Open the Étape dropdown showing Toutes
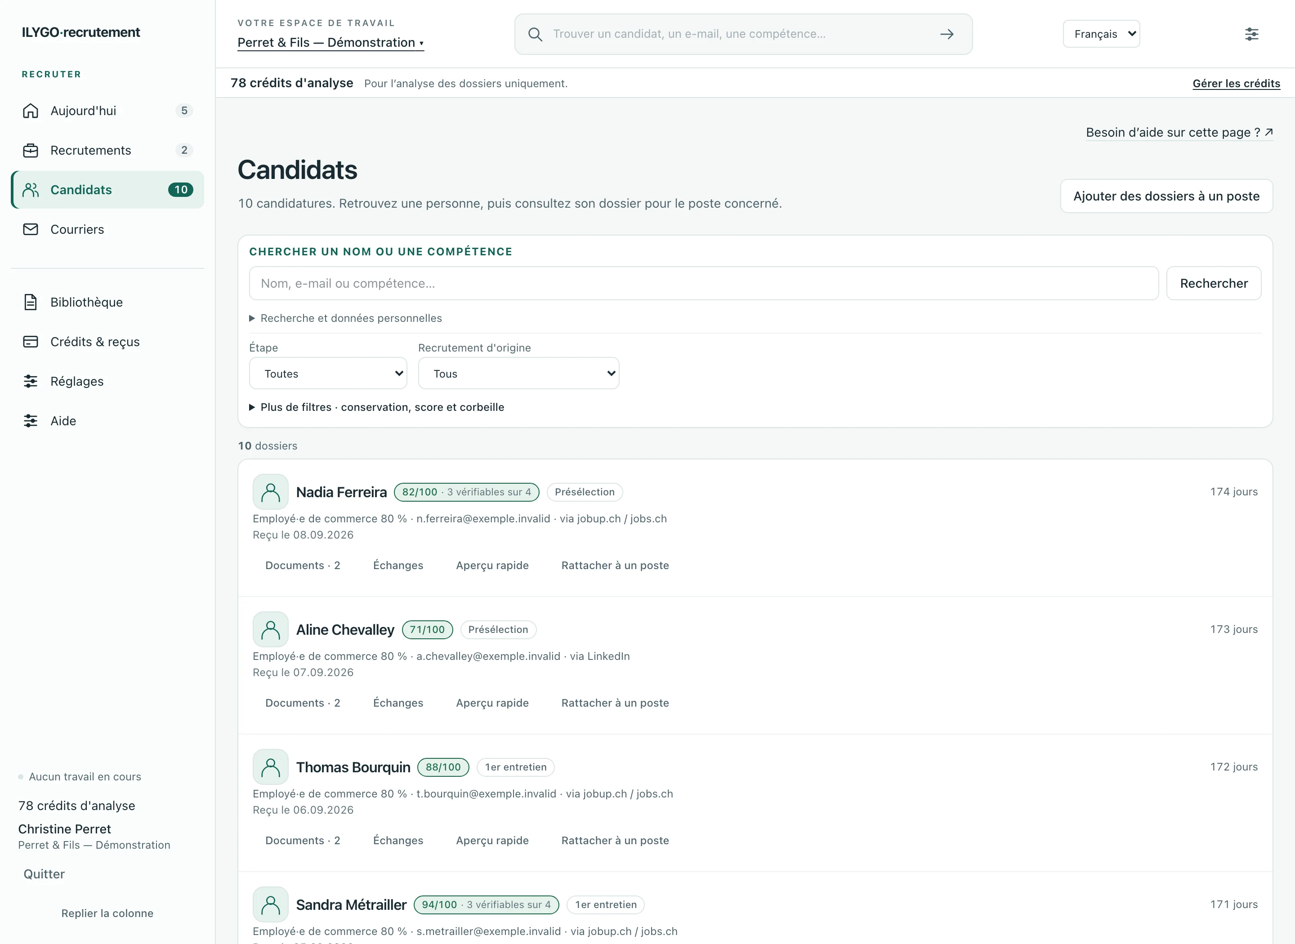The image size is (1295, 944). (x=328, y=374)
